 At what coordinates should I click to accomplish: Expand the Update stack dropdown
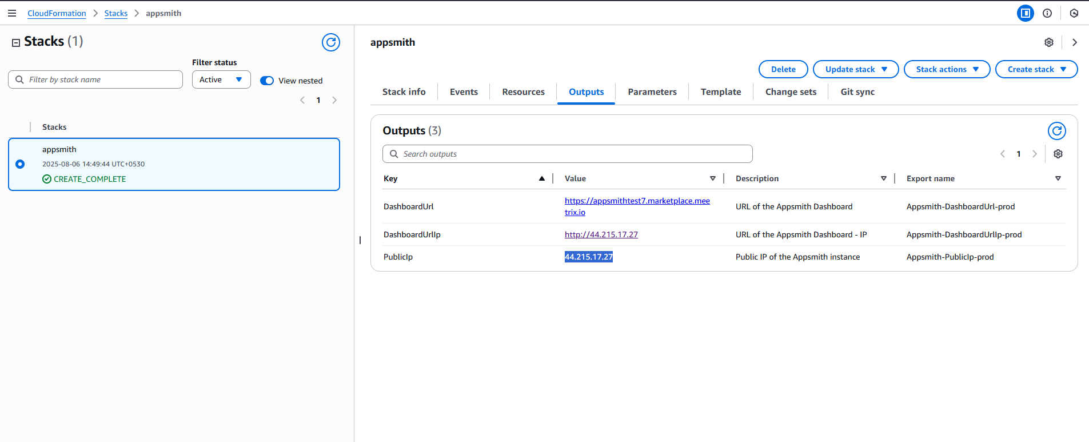pos(856,69)
